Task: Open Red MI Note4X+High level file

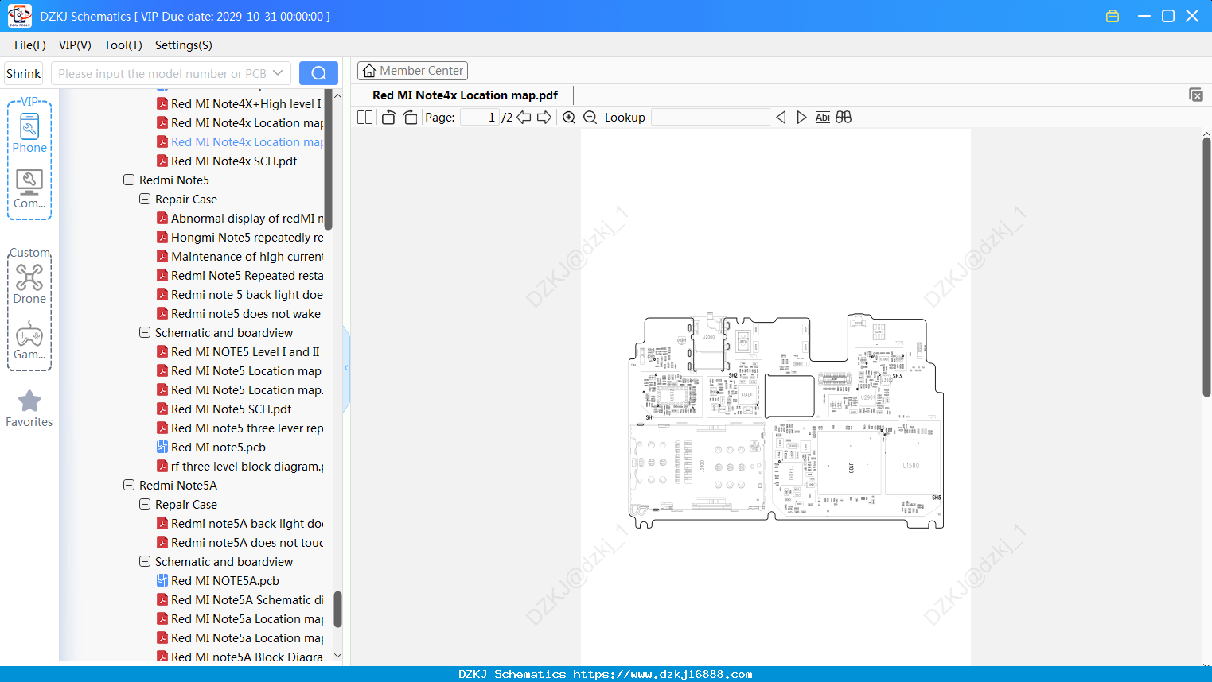Action: [x=239, y=104]
